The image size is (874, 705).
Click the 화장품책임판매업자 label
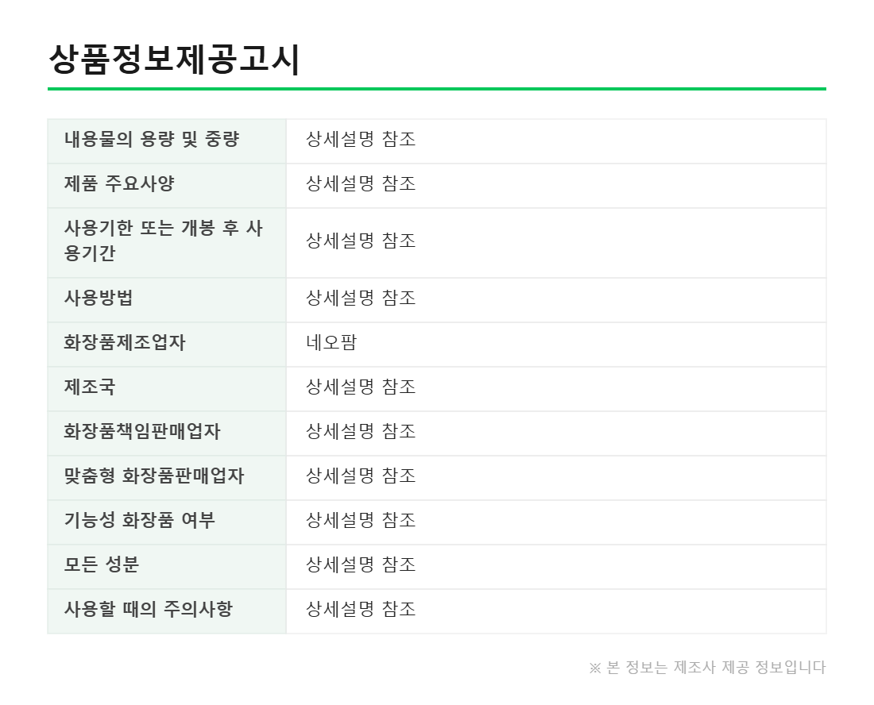pos(142,432)
